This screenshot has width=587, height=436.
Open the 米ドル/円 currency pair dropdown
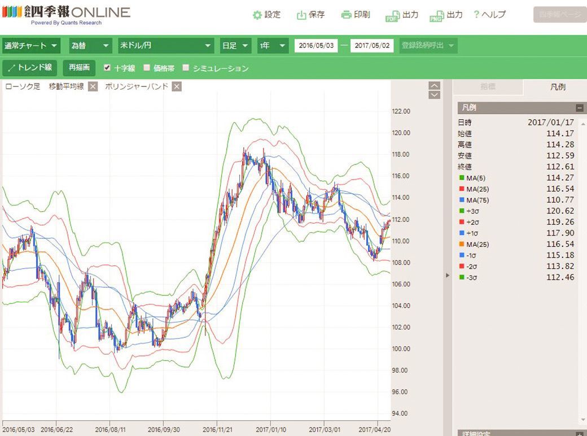click(166, 46)
